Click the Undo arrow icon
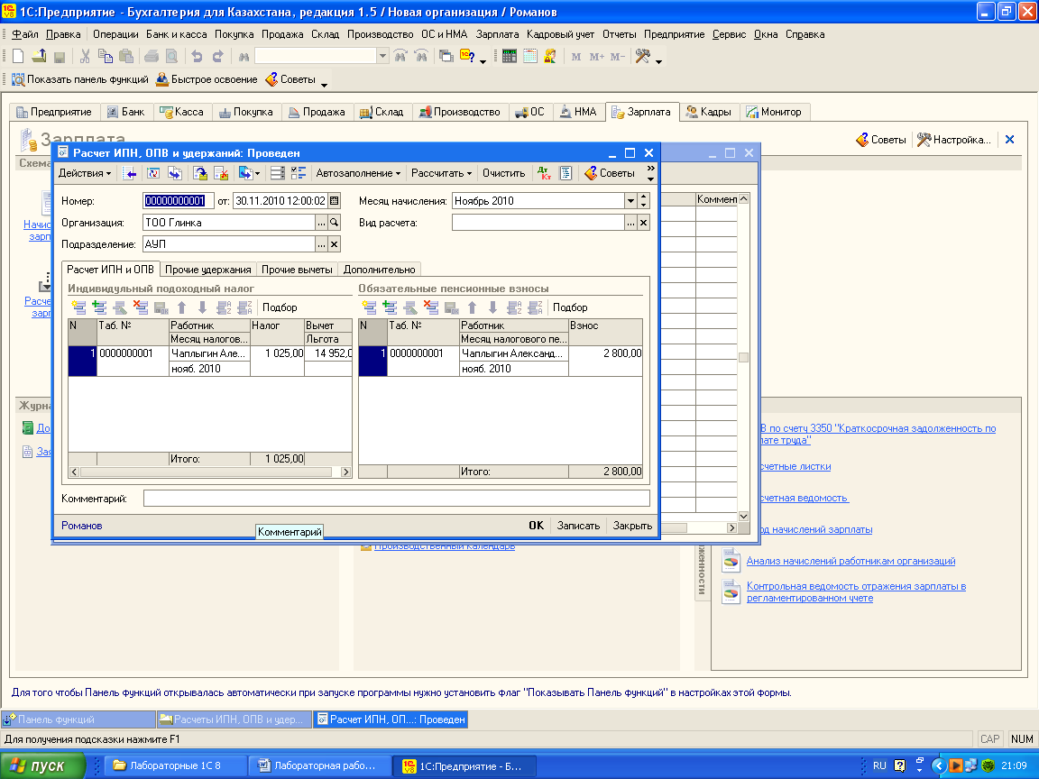 pyautogui.click(x=197, y=57)
